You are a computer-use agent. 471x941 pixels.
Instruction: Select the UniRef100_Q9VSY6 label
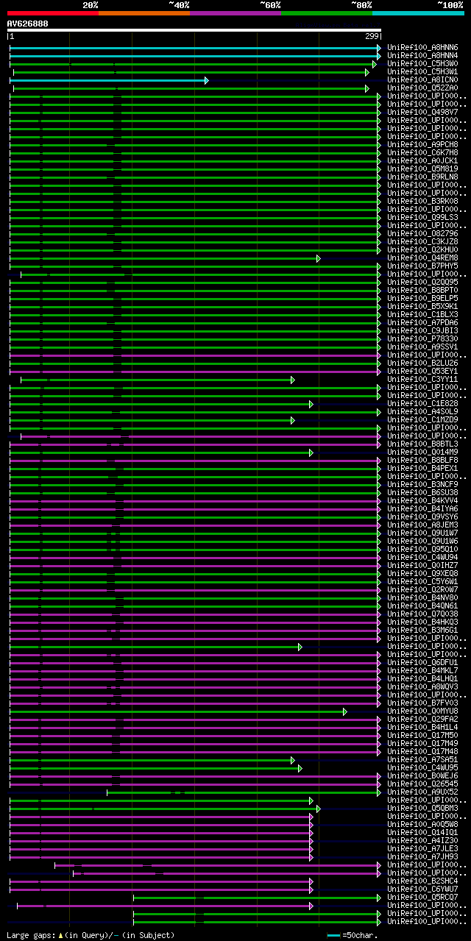(x=422, y=517)
